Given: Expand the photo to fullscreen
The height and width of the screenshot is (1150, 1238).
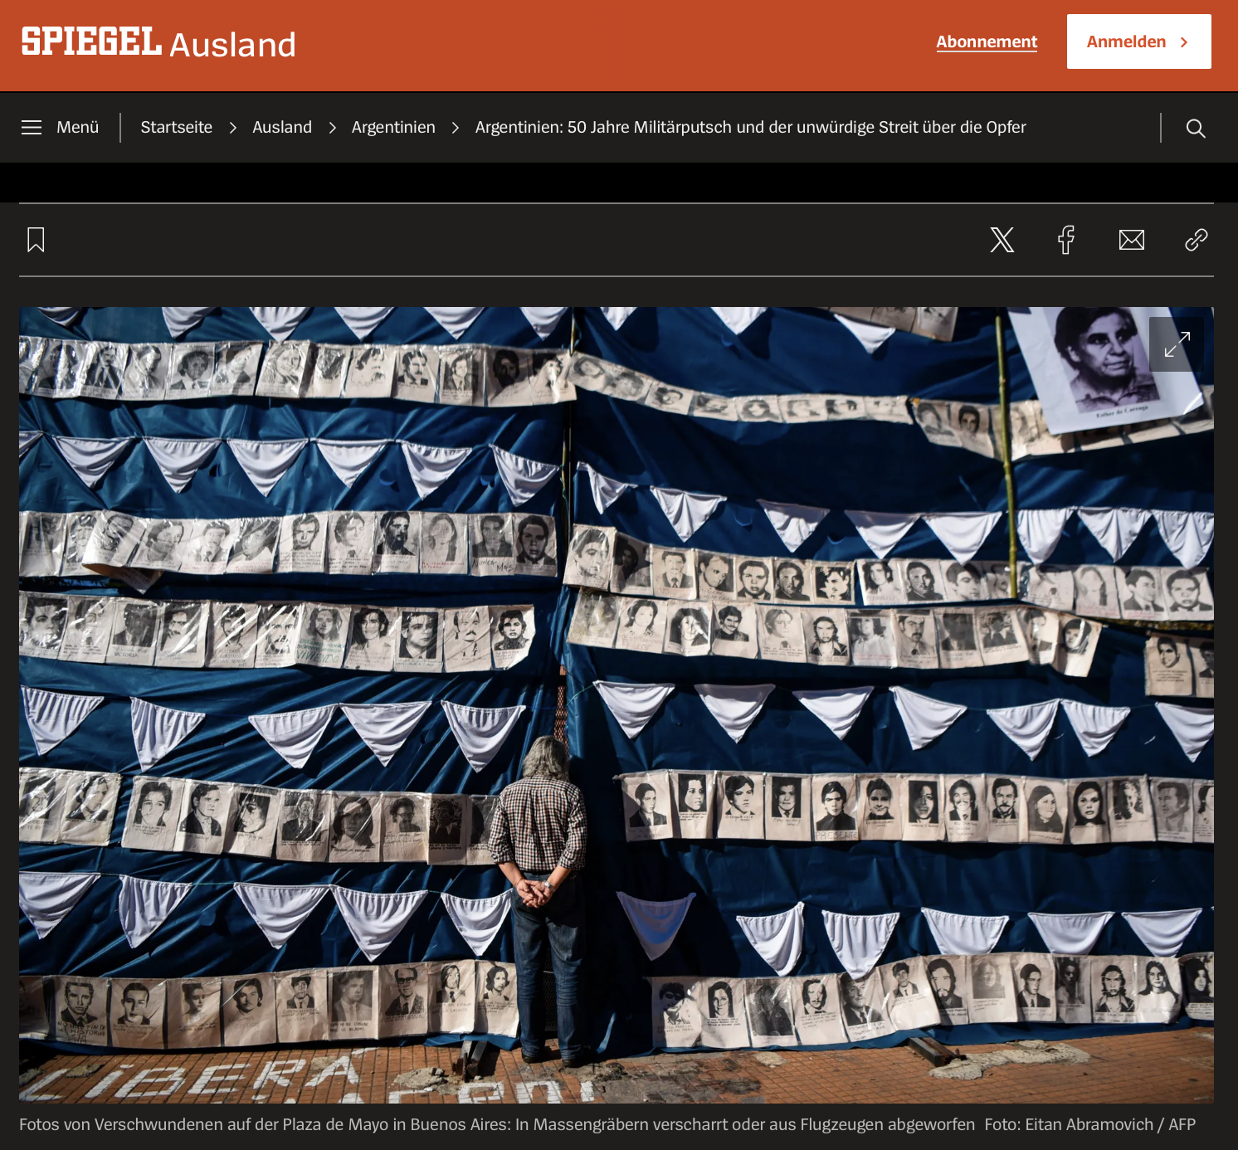Looking at the screenshot, I should [x=1177, y=344].
